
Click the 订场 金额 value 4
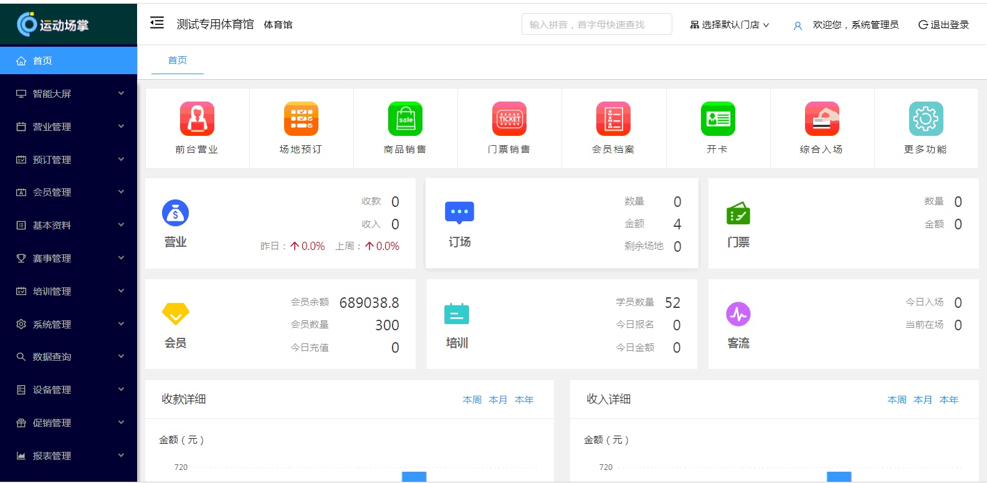coord(677,224)
